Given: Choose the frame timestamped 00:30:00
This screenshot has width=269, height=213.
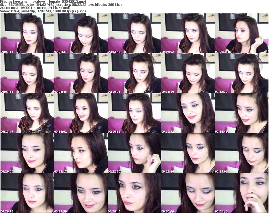Looking at the screenshot, I should [x=188, y=193].
